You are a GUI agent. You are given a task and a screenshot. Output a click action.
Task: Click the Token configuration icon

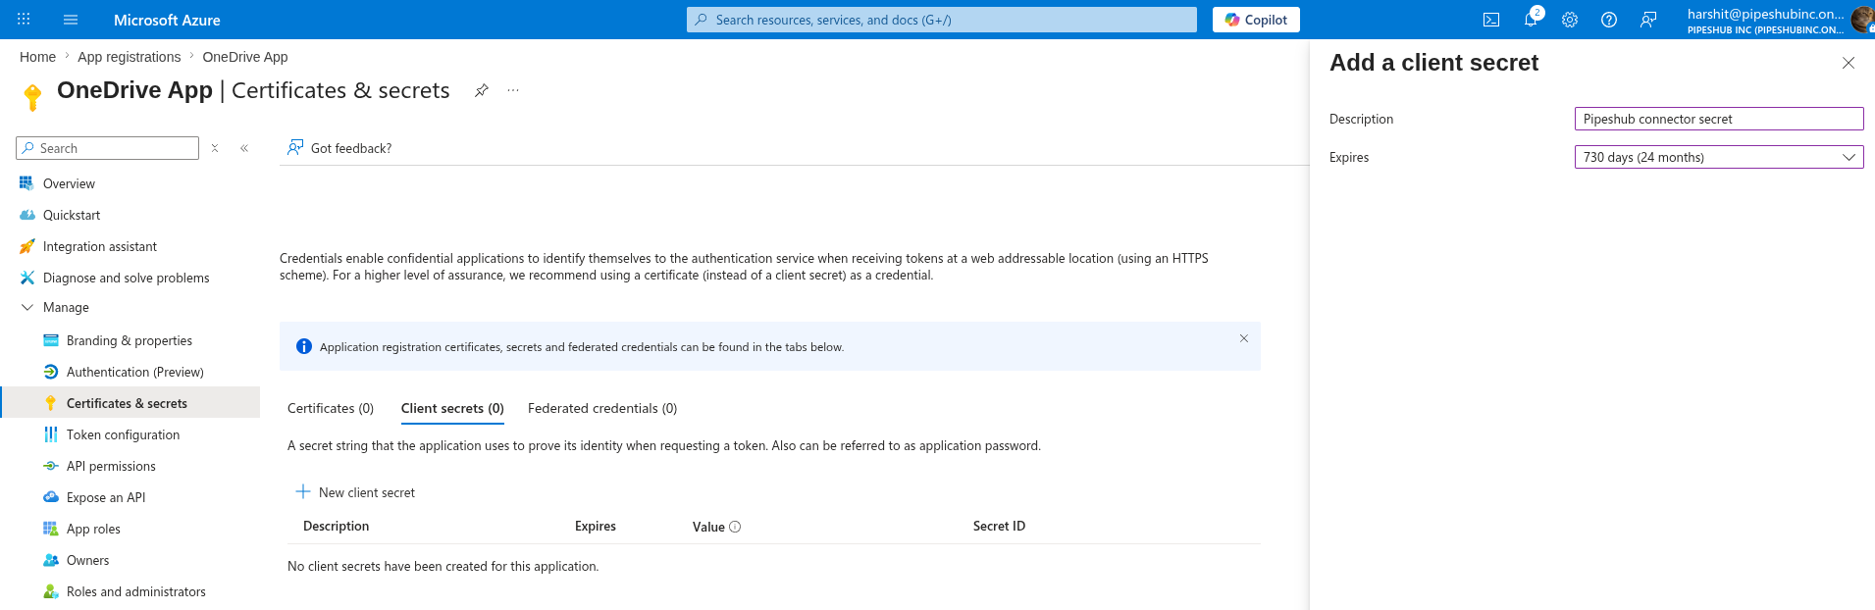pos(50,434)
